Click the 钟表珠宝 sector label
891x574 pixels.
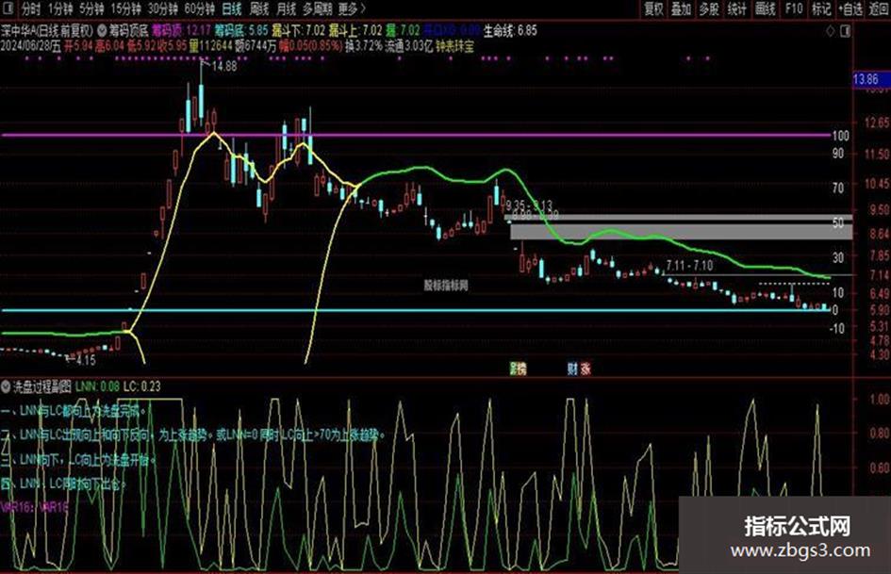454,46
